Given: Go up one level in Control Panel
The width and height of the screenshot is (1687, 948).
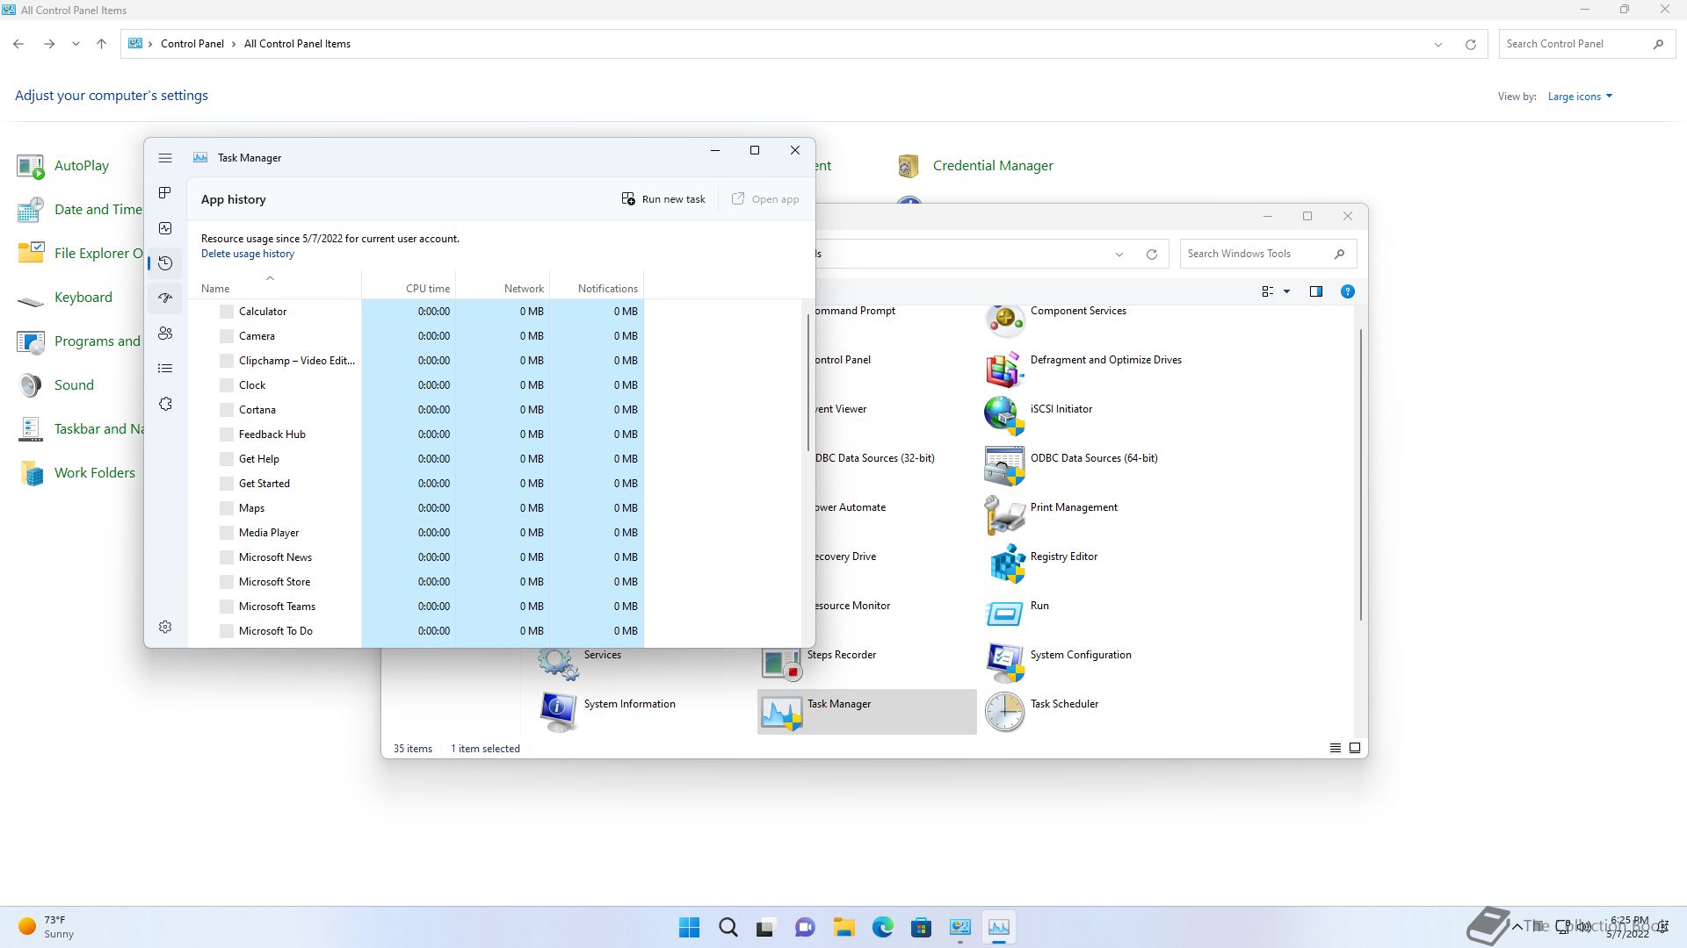Looking at the screenshot, I should point(101,44).
